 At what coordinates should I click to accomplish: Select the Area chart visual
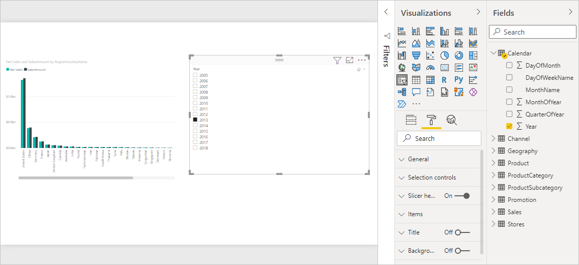click(416, 43)
